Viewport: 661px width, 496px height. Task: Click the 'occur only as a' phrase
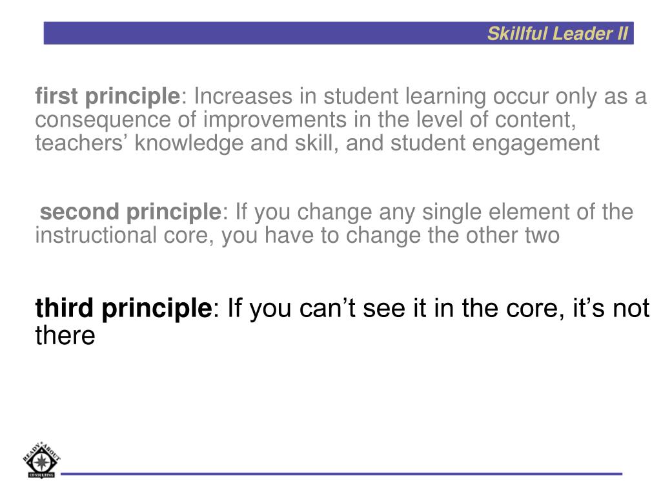point(570,97)
